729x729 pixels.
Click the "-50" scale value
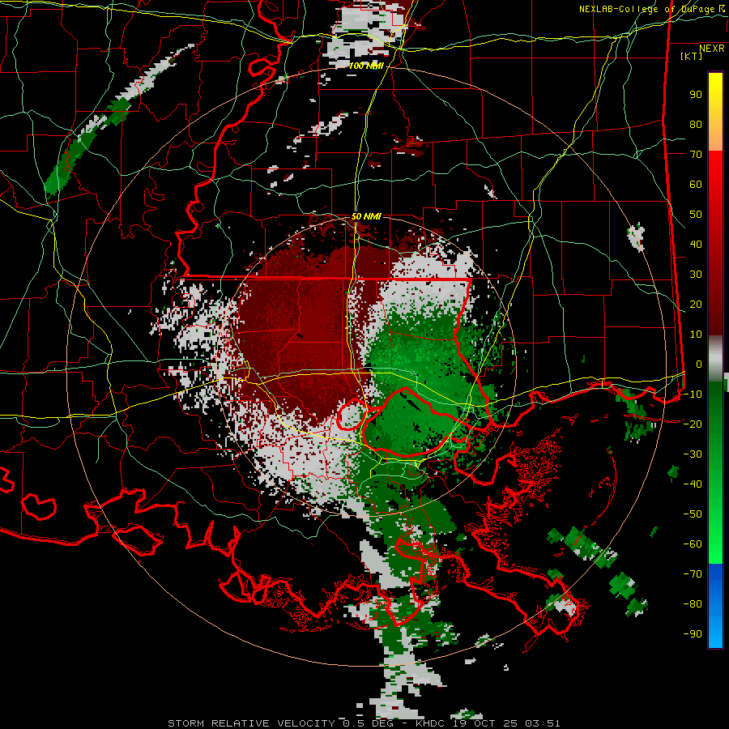693,514
